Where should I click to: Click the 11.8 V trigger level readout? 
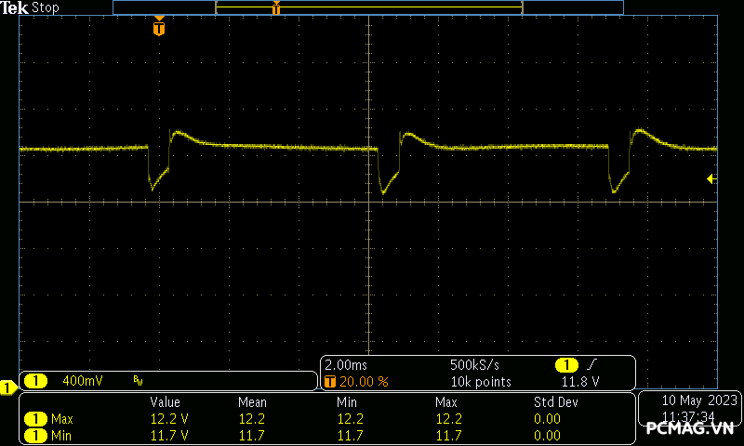(x=580, y=381)
